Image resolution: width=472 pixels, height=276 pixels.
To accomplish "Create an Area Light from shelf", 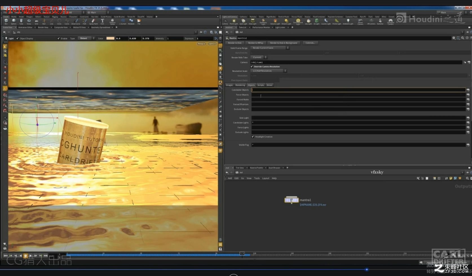I will click(x=253, y=22).
